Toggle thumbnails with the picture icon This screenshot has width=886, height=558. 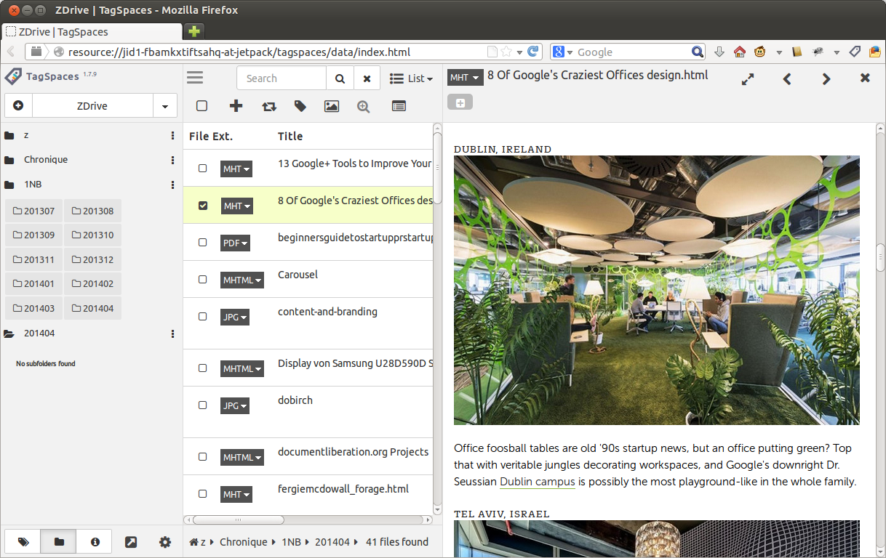[x=332, y=106]
